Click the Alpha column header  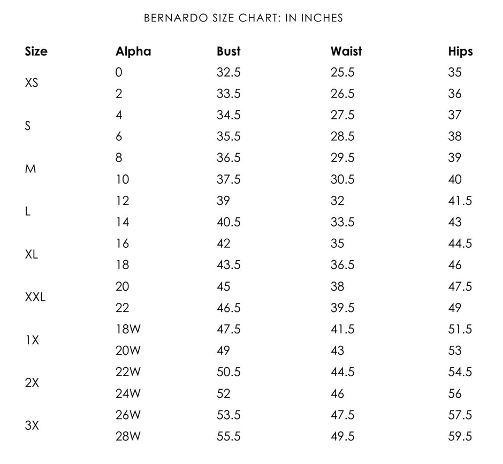pyautogui.click(x=133, y=51)
